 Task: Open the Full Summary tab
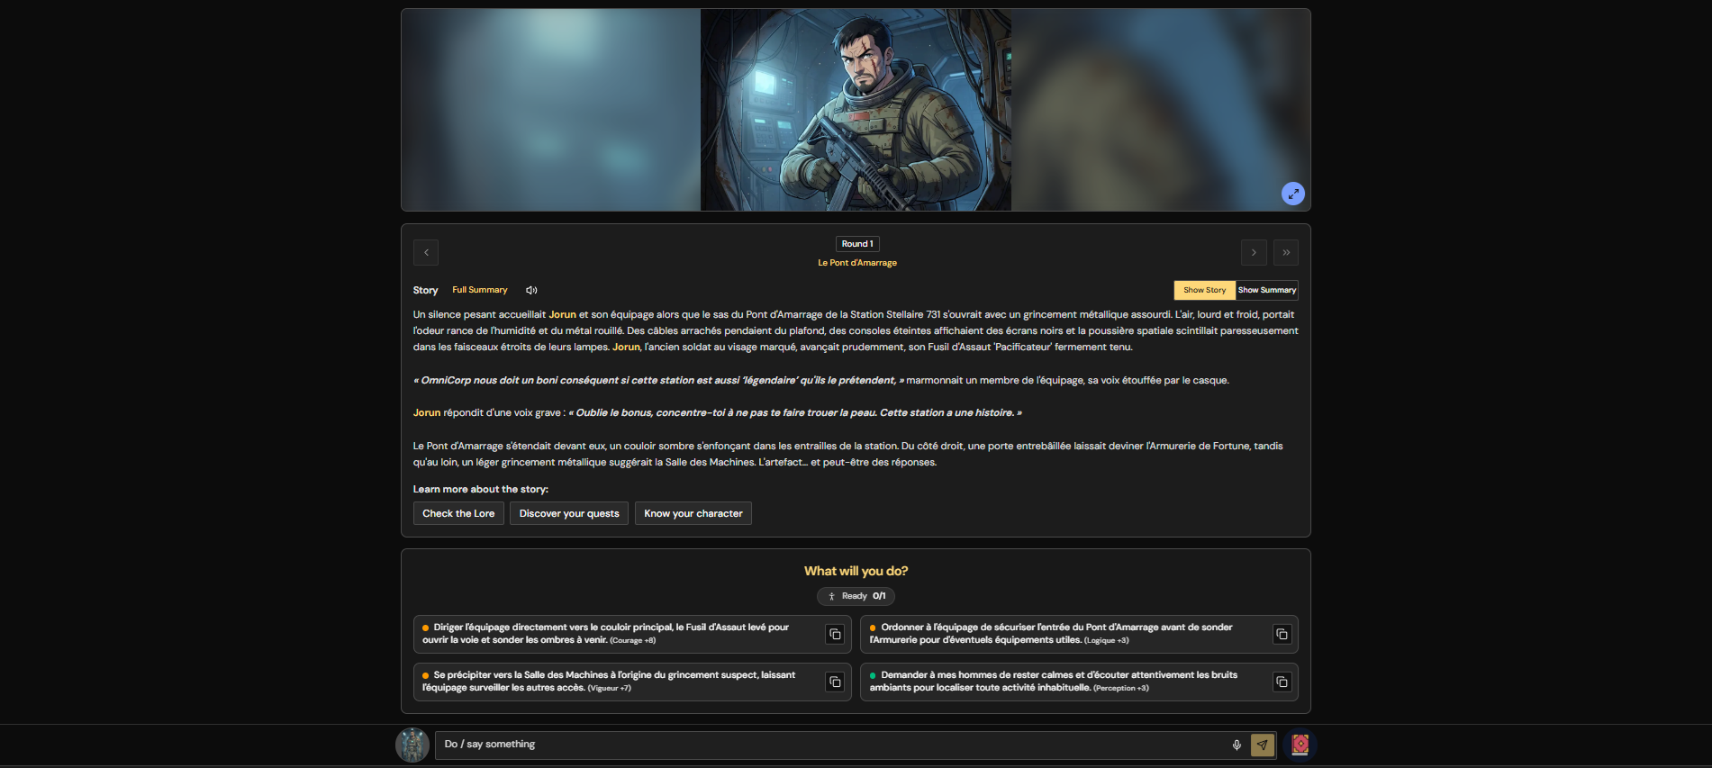tap(479, 290)
